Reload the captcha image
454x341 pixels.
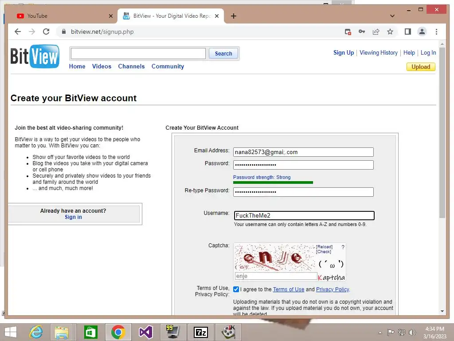(324, 247)
